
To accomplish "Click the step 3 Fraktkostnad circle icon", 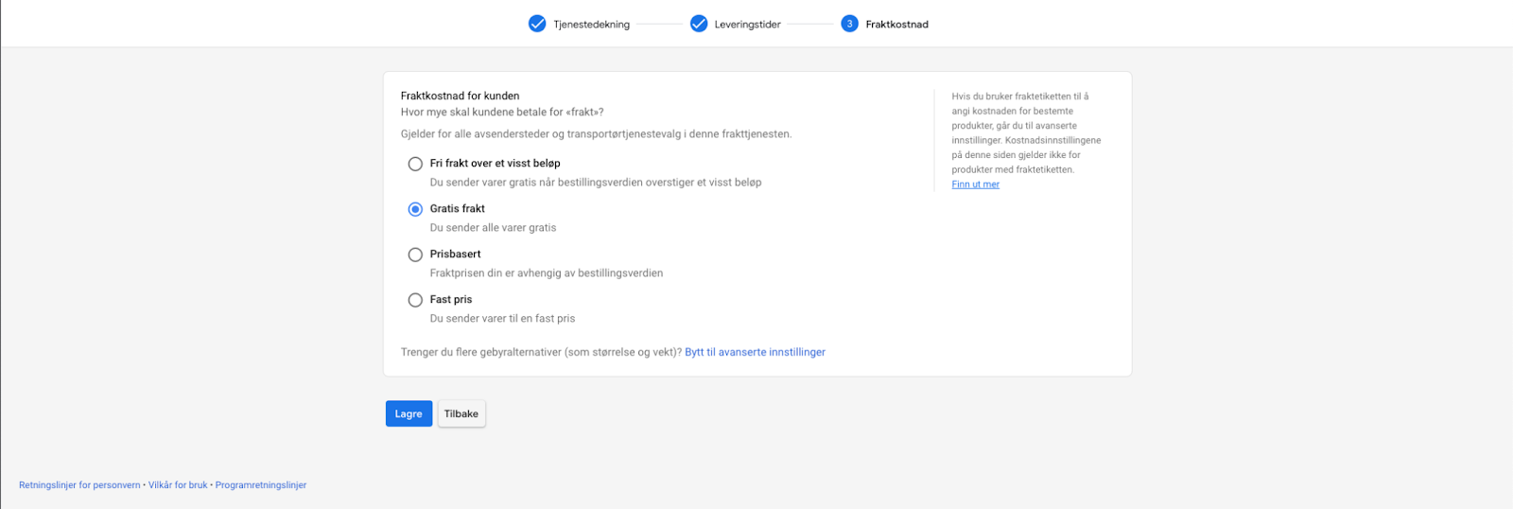I will [849, 24].
